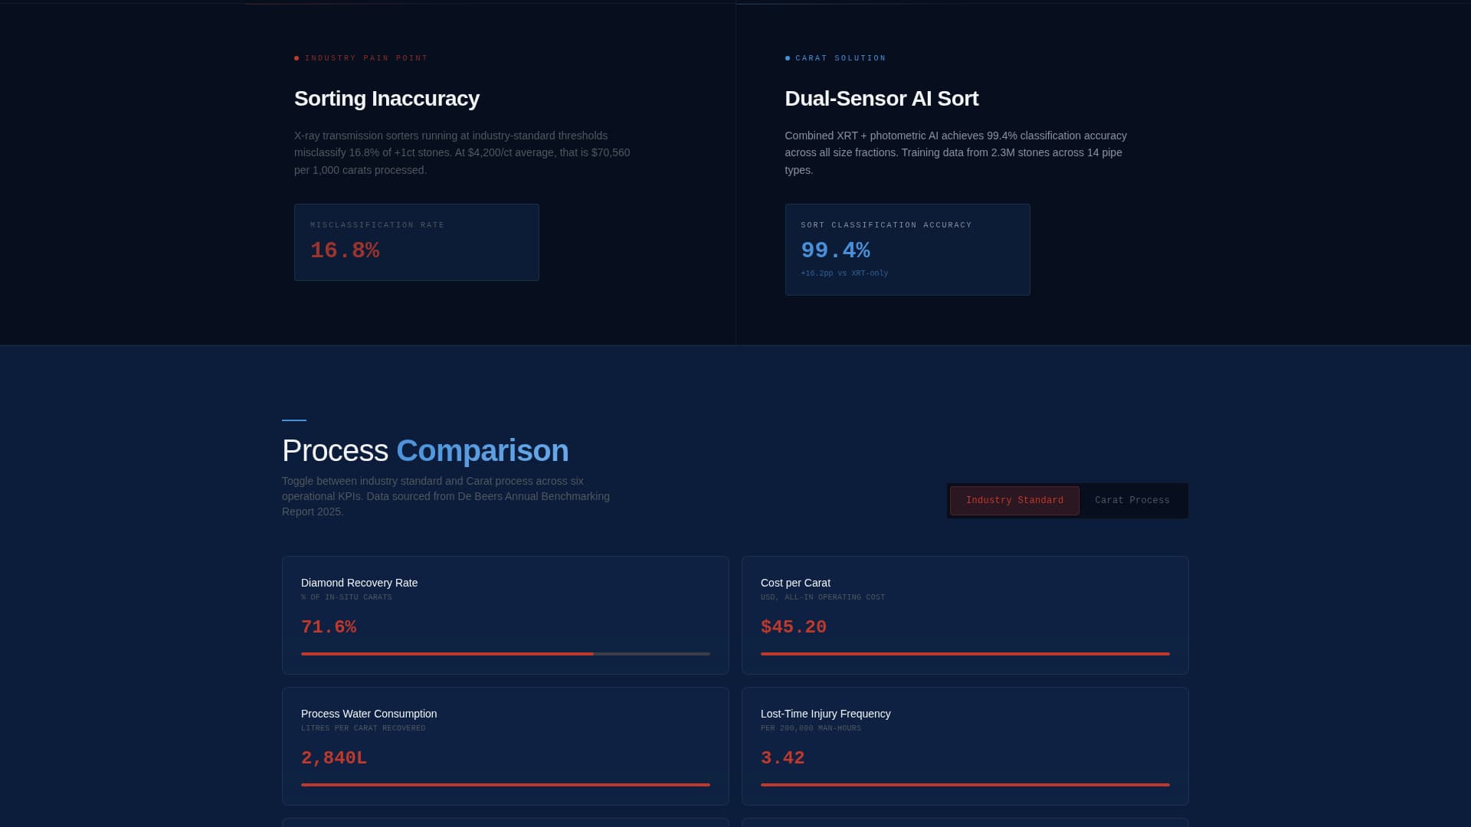Select the Industry Standard toggle
This screenshot has width=1471, height=827.
[x=1014, y=500]
